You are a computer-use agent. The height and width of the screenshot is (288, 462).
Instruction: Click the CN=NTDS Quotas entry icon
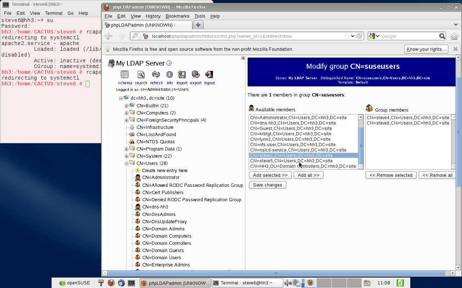[x=132, y=141]
